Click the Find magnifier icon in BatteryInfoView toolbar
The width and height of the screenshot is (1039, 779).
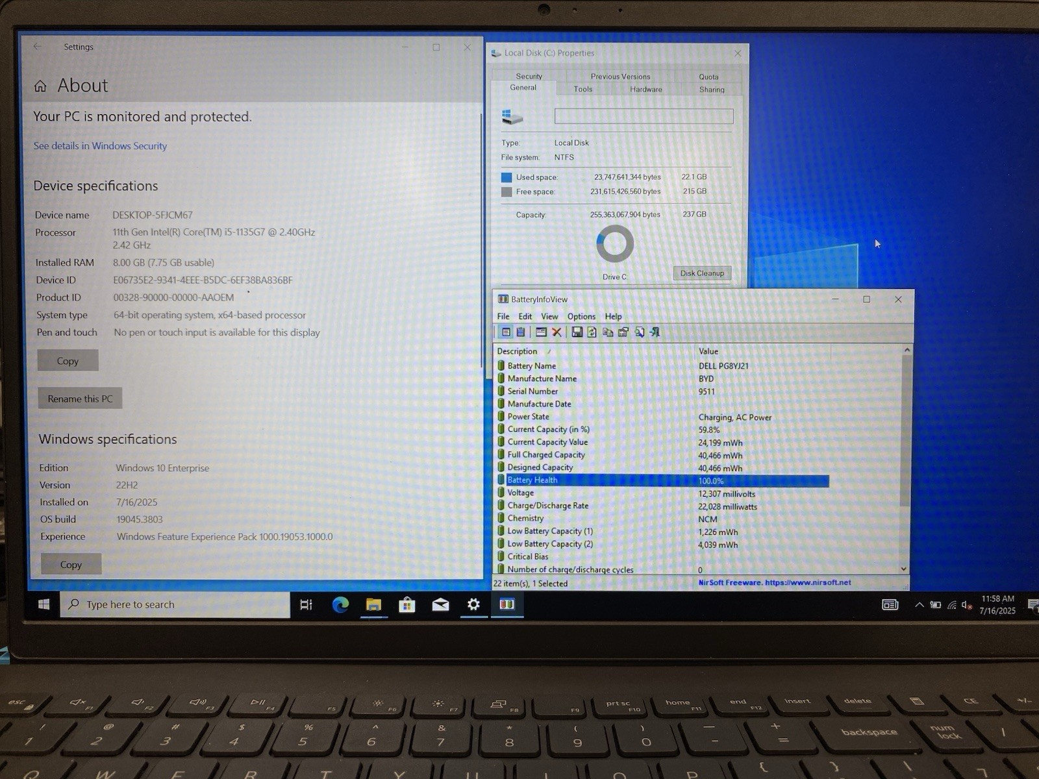(640, 332)
